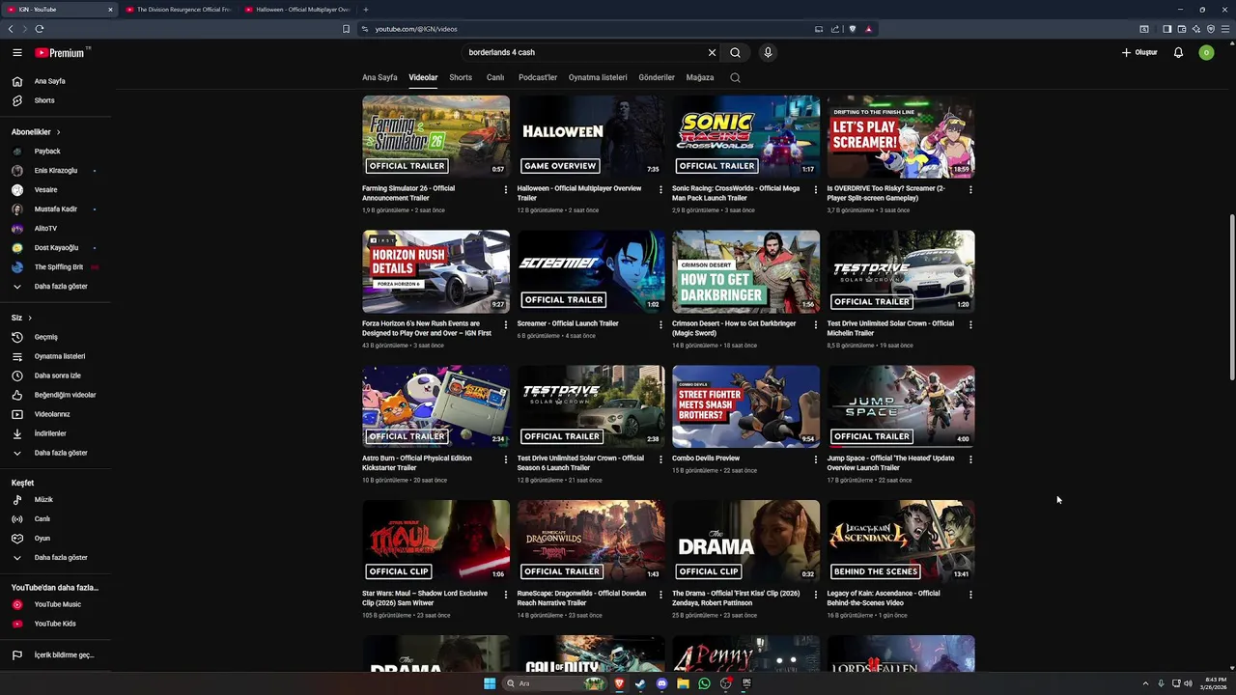Click the YouTube Premium logo
This screenshot has height=695, width=1236.
point(60,53)
